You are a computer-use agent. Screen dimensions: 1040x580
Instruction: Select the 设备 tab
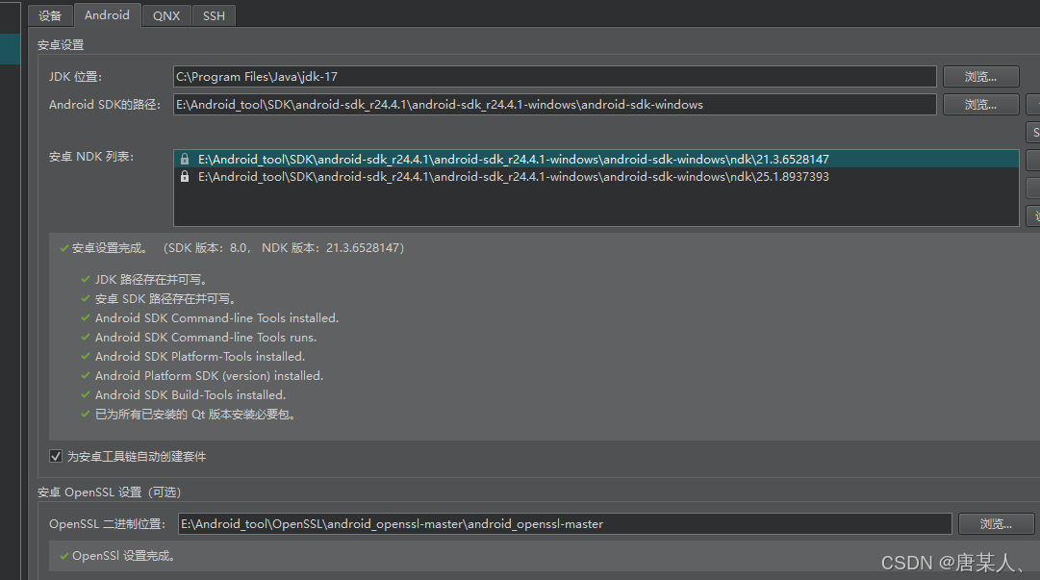click(50, 15)
